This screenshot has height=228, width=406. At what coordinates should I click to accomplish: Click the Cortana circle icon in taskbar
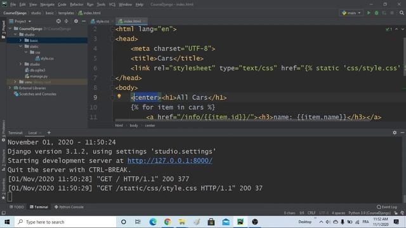124,222
